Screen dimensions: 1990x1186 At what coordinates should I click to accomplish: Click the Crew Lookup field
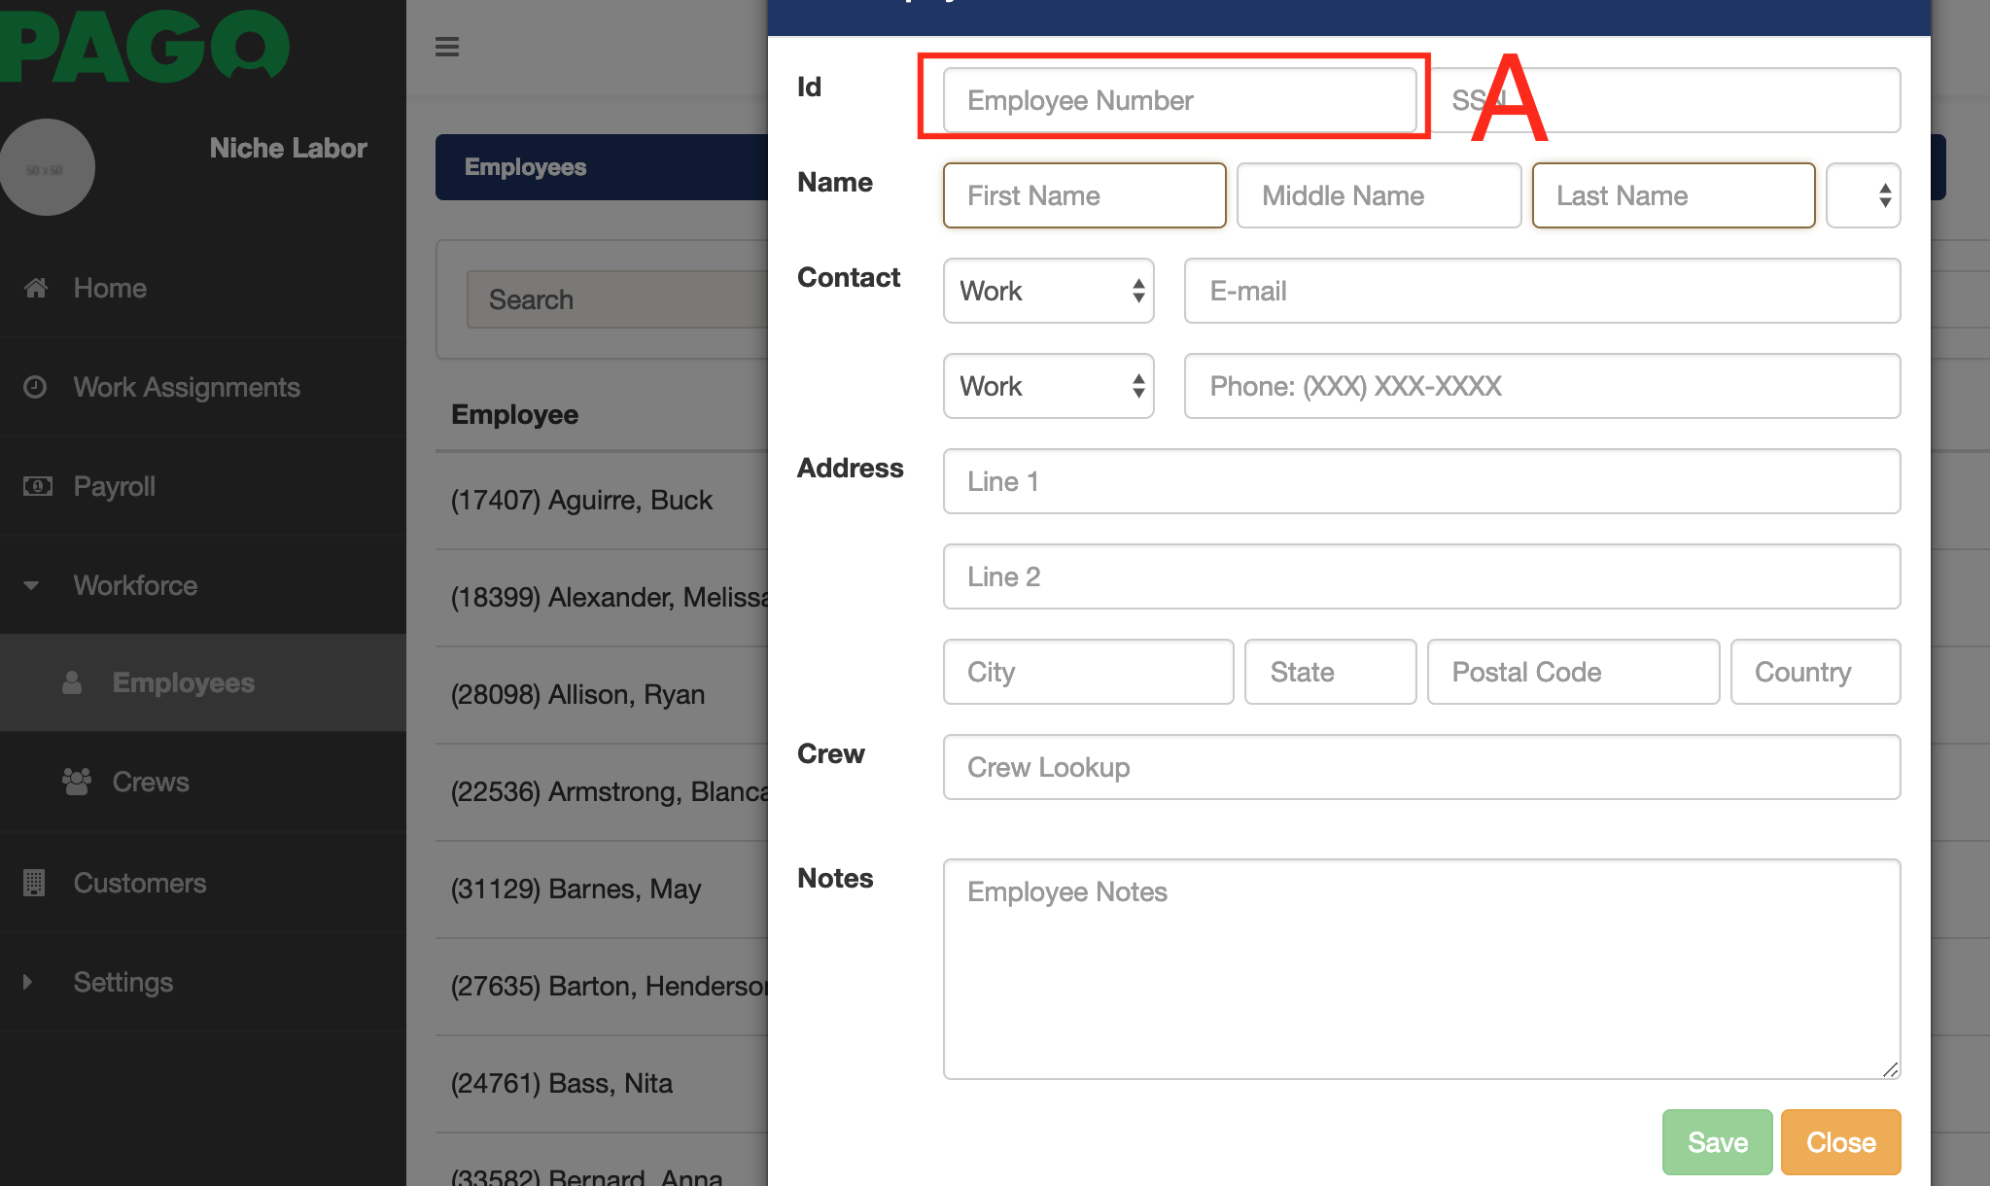[1419, 767]
